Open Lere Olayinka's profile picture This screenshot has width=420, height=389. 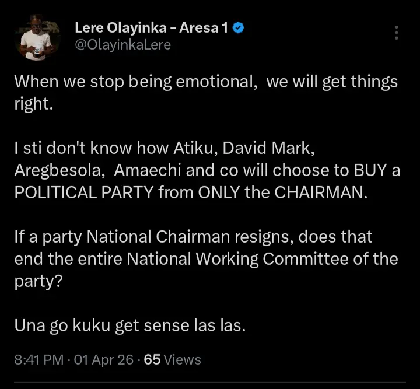38,37
